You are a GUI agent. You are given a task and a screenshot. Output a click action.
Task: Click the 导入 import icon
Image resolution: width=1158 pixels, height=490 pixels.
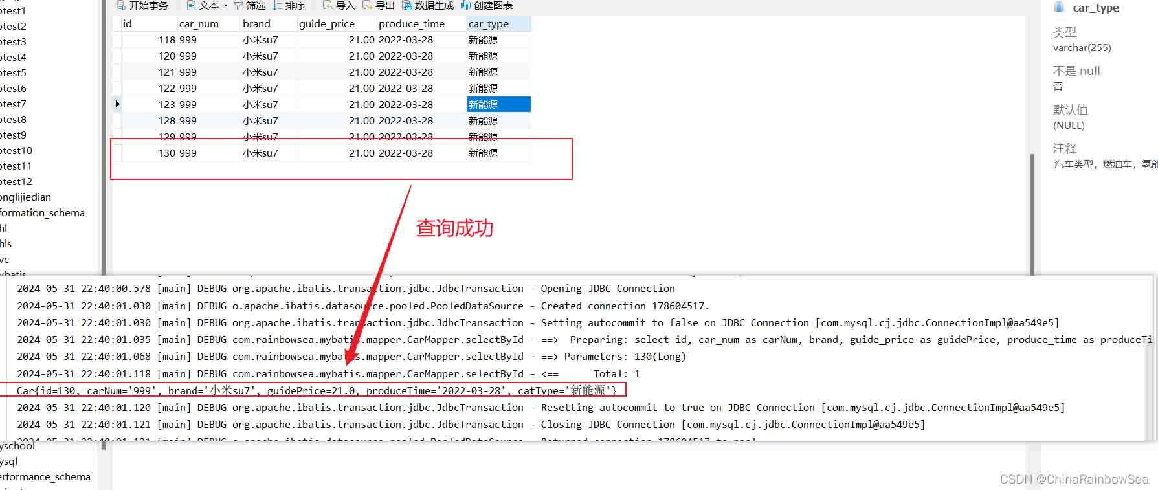(328, 6)
